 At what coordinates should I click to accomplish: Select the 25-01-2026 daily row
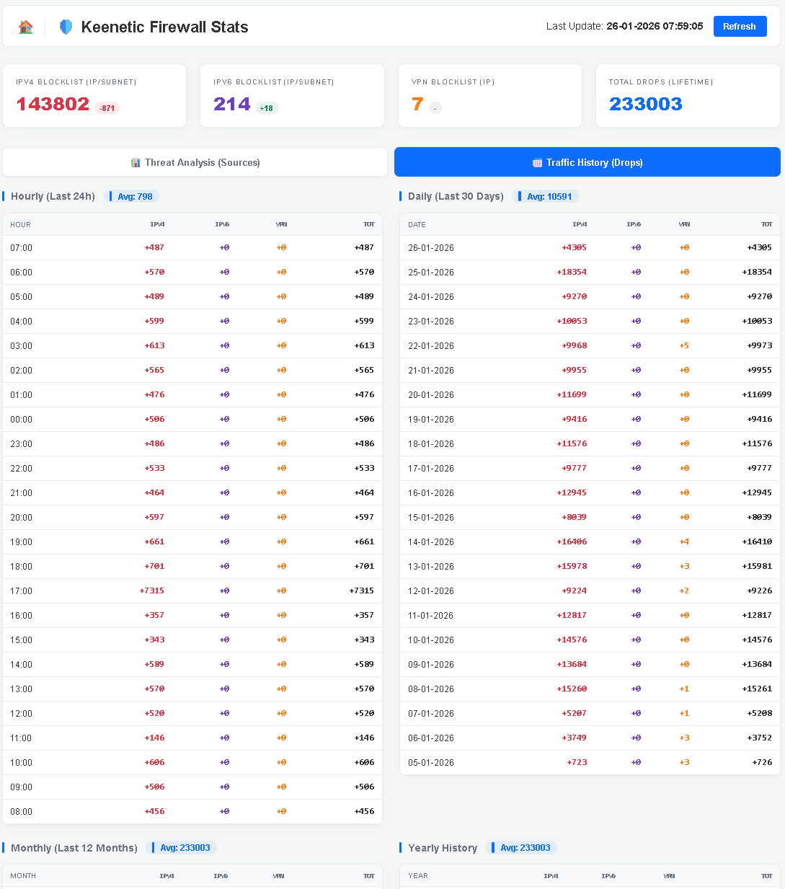tap(589, 272)
